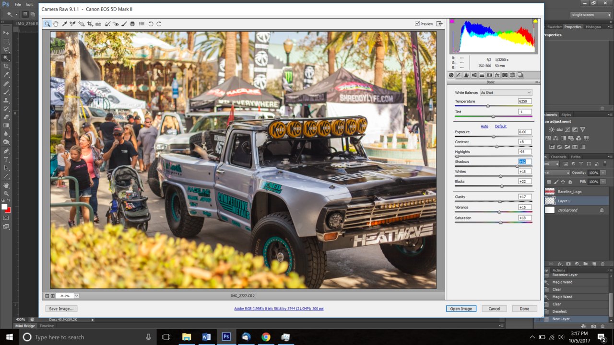Screen dimensions: 614x345
Task: Select the Red Eye Removal tool
Action: [116, 24]
